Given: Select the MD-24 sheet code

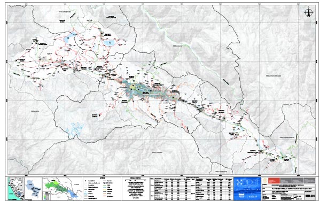Looking at the screenshot, I should pos(310,196).
